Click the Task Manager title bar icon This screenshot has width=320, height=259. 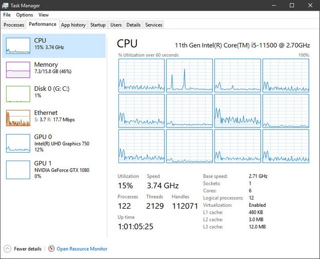coord(6,5)
